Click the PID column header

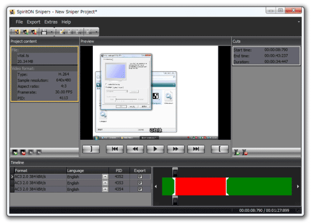click(x=119, y=171)
